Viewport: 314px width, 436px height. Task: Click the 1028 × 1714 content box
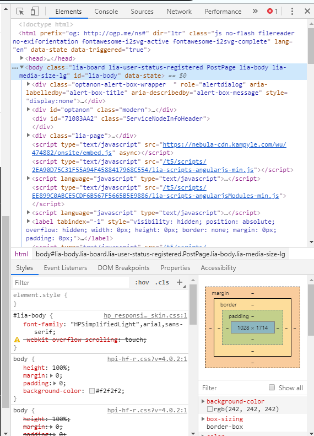(253, 327)
